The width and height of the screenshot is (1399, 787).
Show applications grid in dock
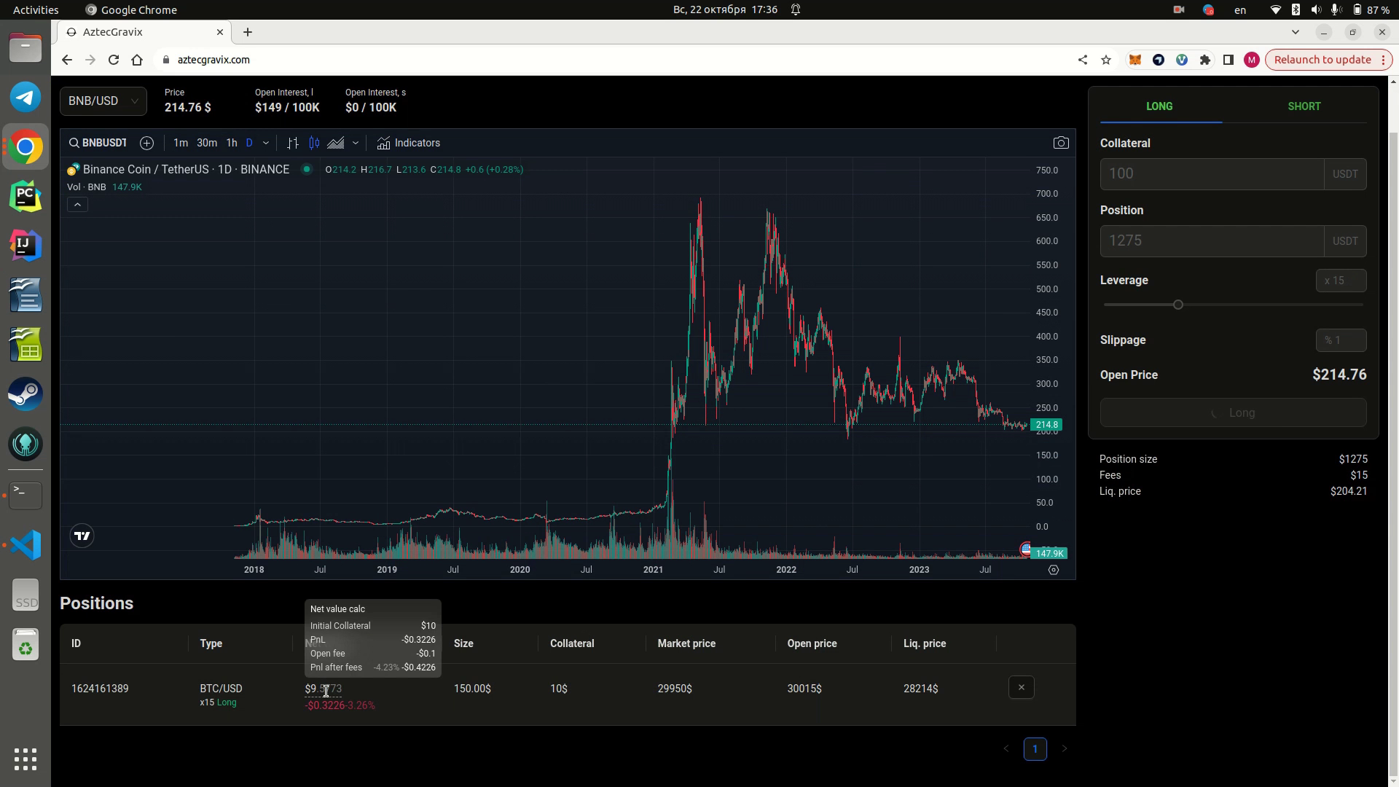pyautogui.click(x=26, y=759)
